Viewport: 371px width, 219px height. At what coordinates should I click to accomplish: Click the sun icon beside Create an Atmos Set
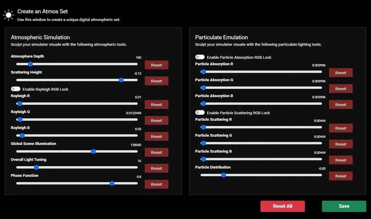click(8, 15)
